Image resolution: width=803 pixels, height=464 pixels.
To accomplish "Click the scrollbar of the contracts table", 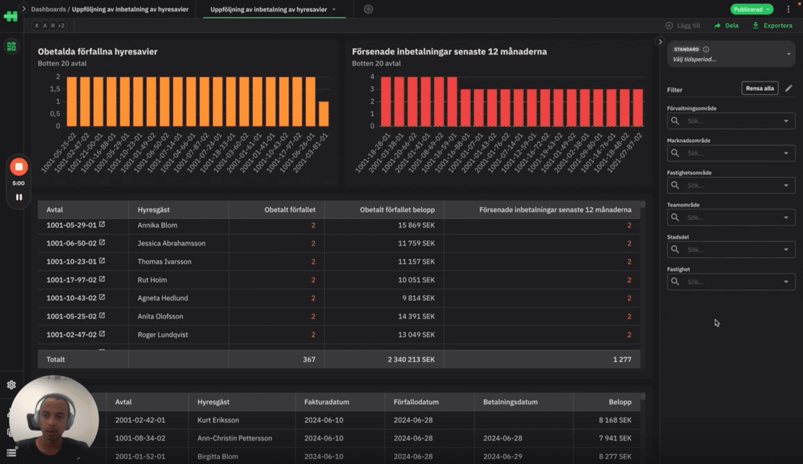I will [x=643, y=204].
